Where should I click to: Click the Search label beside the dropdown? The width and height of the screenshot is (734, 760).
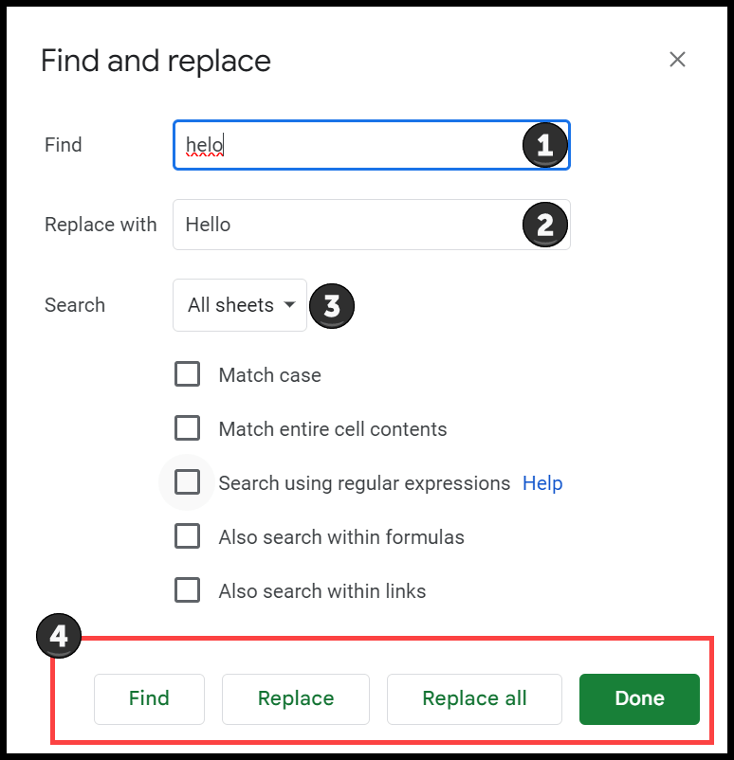(75, 305)
